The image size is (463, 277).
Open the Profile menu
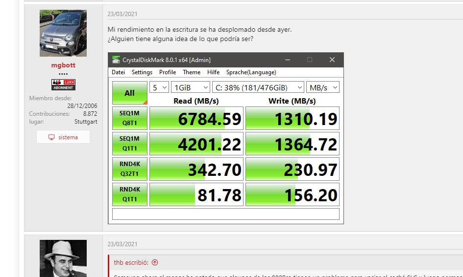[x=168, y=72]
